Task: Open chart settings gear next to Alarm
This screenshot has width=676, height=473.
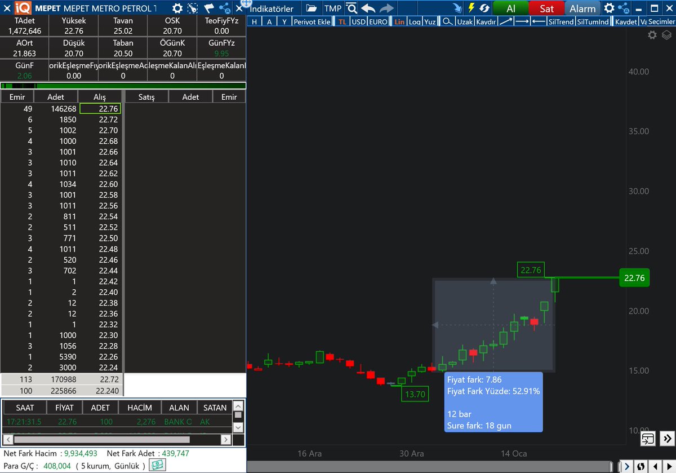Action: (609, 8)
